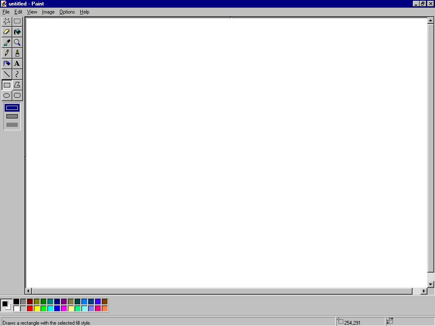Pick the white color swatch in the palette
The image size is (435, 326).
(x=17, y=309)
